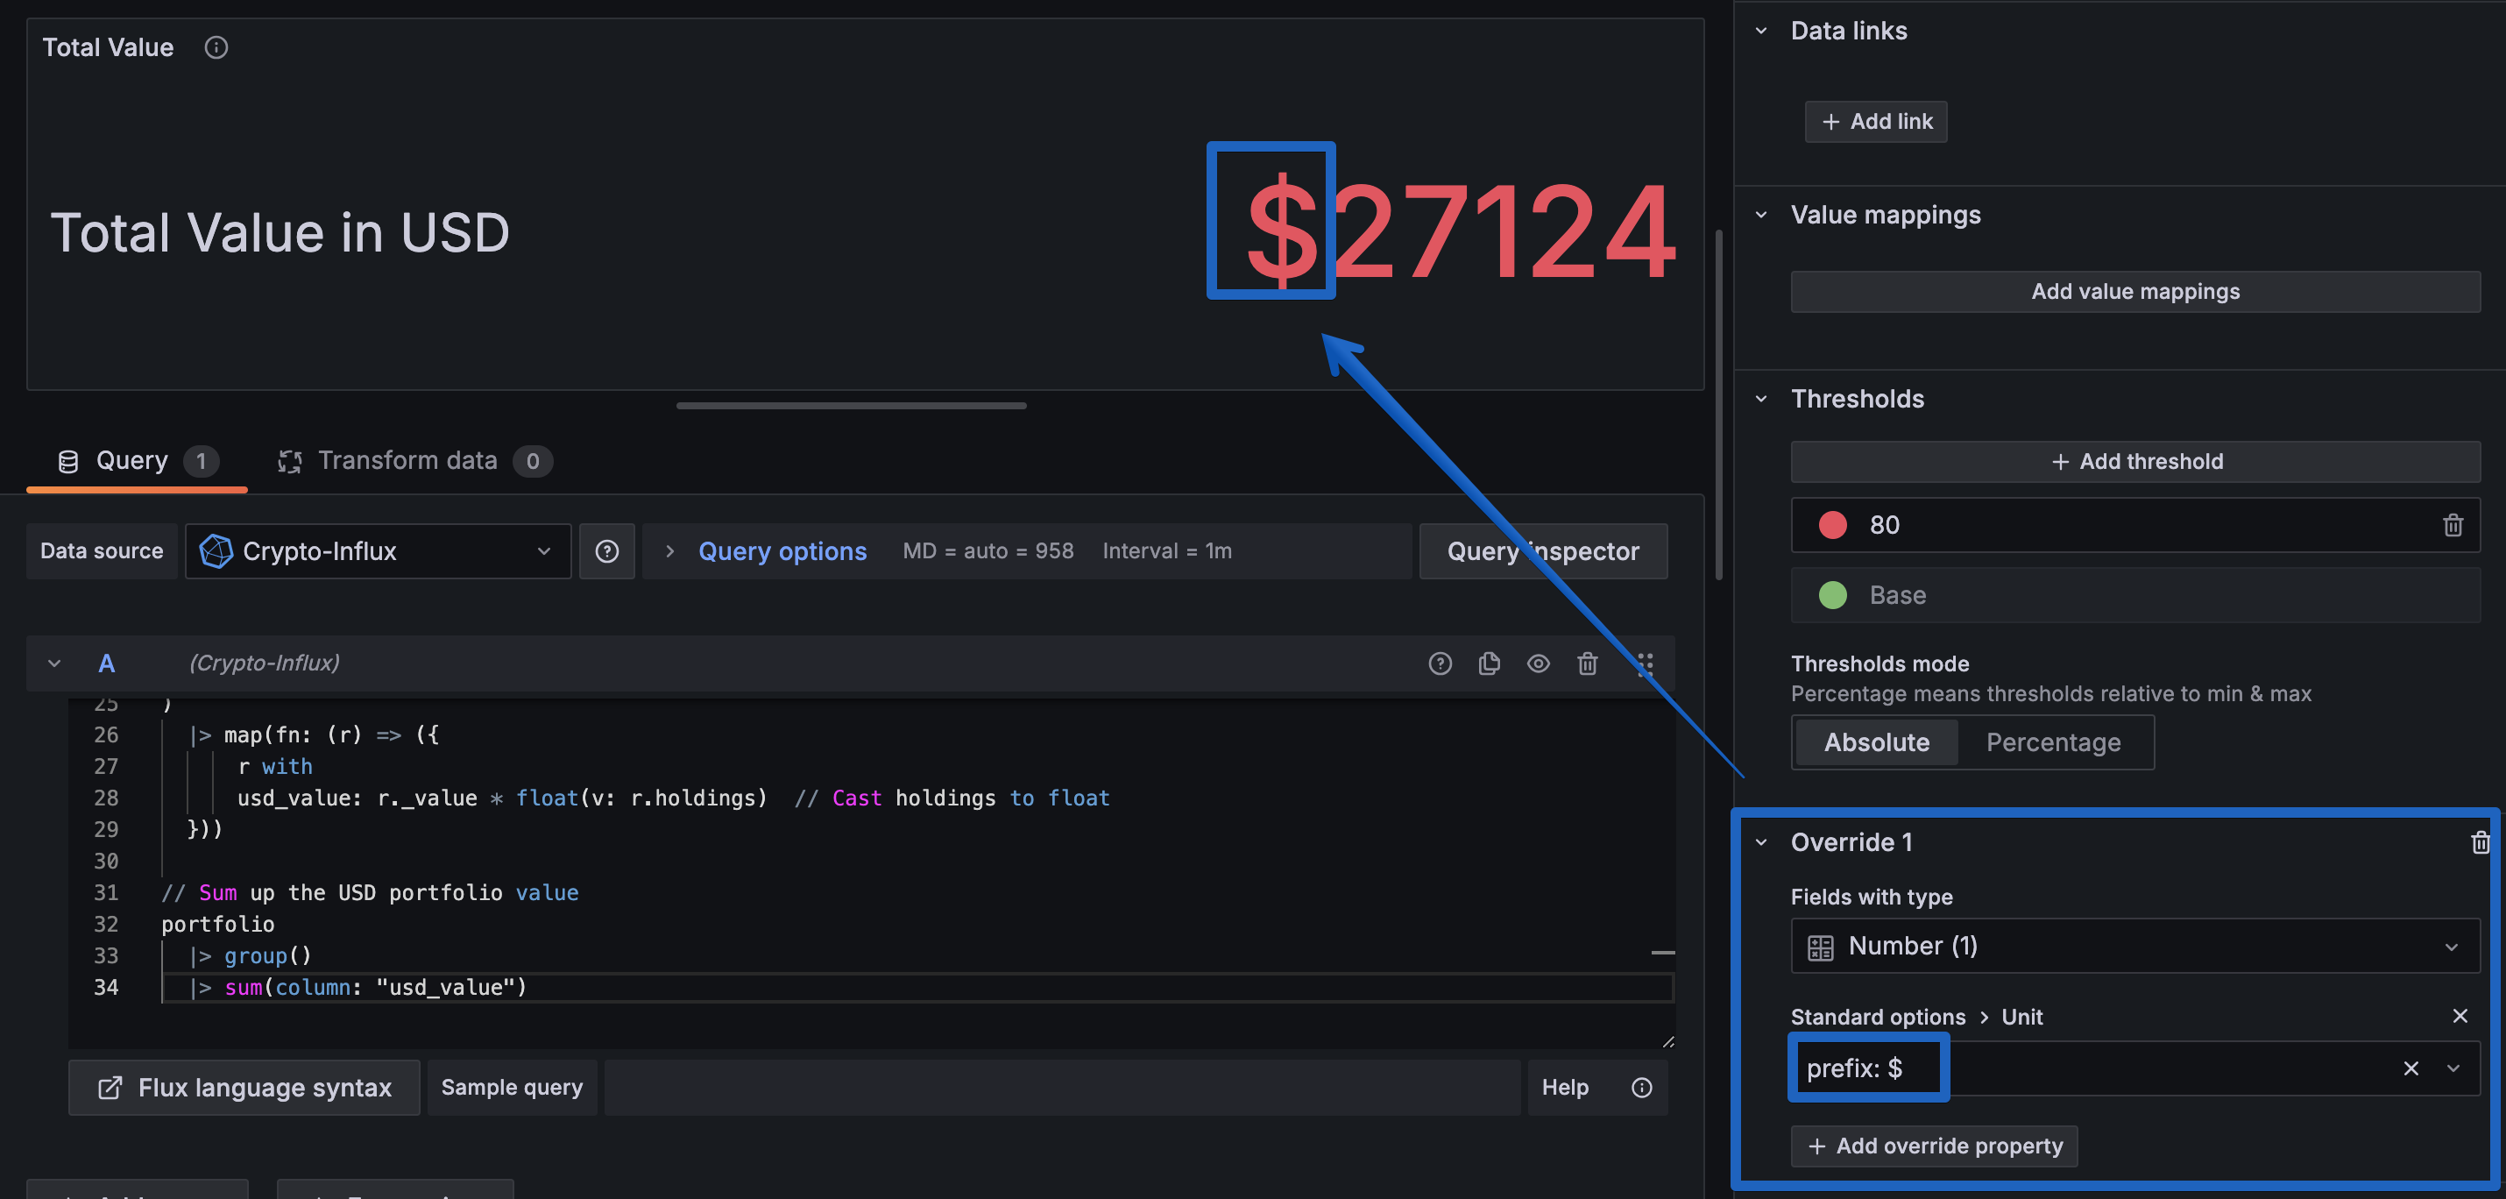Click the Crypto-Influx data source icon
The width and height of the screenshot is (2506, 1199).
[217, 550]
